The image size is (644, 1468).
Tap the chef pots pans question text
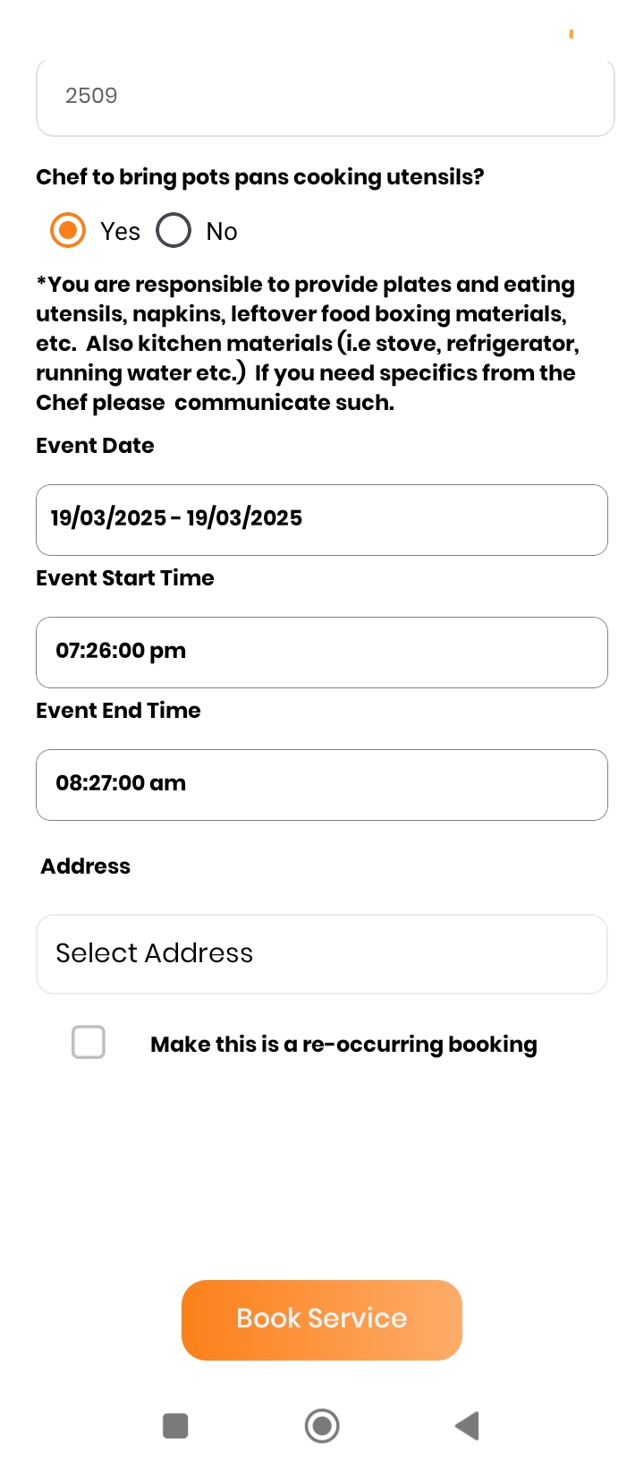(x=259, y=177)
